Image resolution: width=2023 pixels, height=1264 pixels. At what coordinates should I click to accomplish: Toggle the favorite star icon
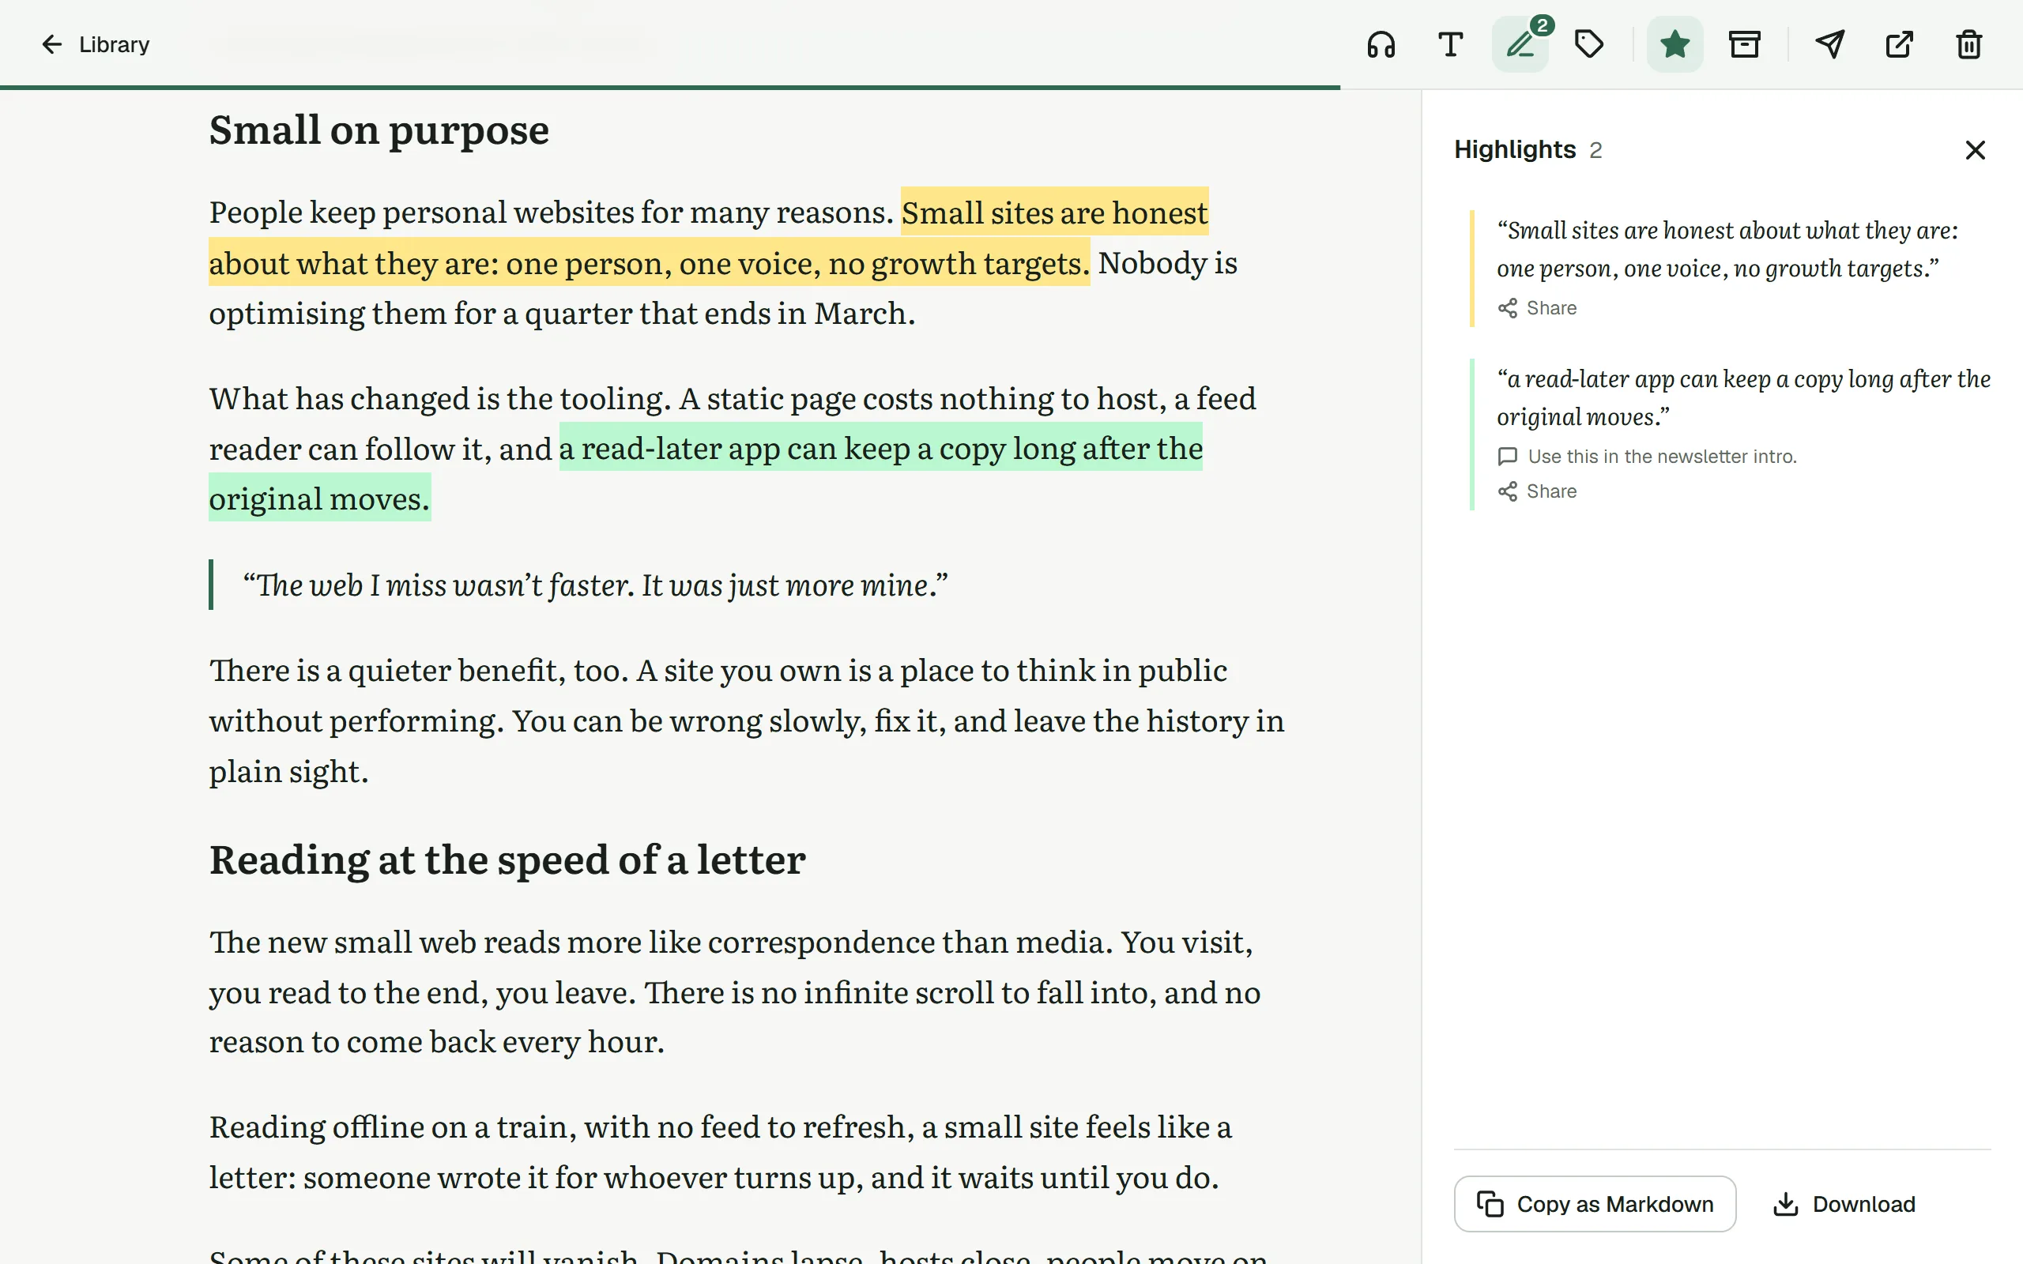[x=1675, y=44]
